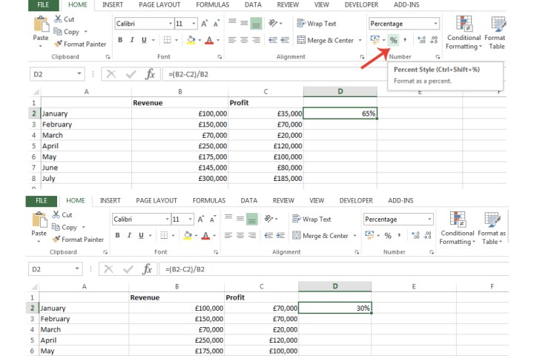Viewport: 534px width, 356px height.
Task: Click Percent Style button in upper ribbon
Action: [x=393, y=40]
